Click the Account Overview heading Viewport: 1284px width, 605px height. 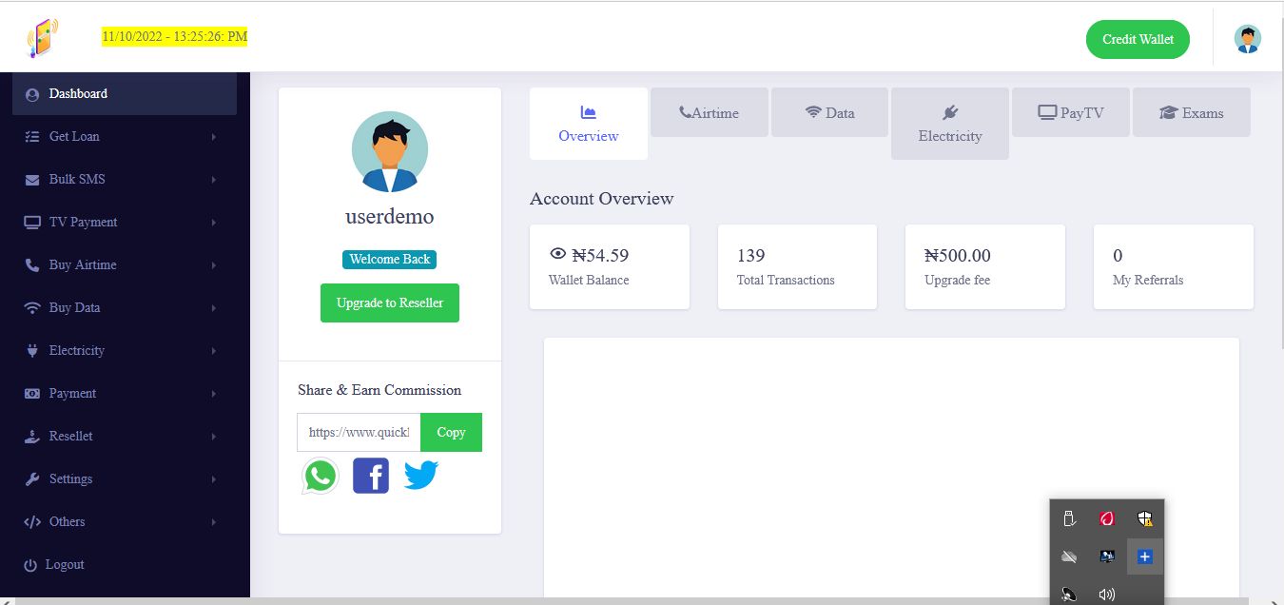tap(601, 199)
